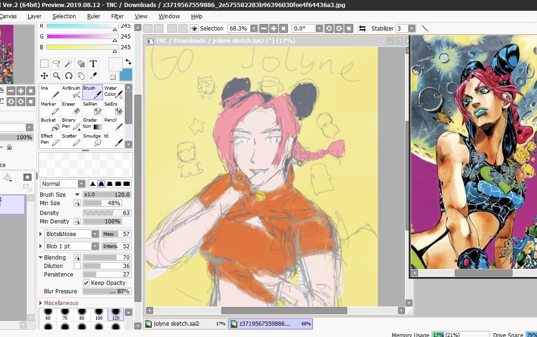Open the Normal brush mode dropdown
This screenshot has height=337, width=537.
point(81,184)
